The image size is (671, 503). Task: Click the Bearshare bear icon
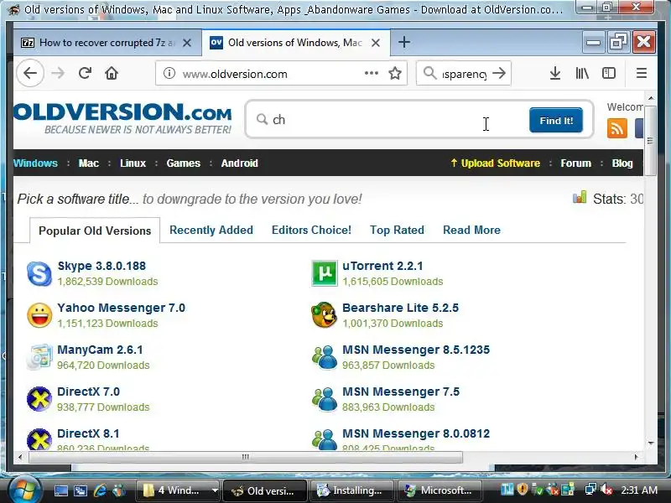324,315
